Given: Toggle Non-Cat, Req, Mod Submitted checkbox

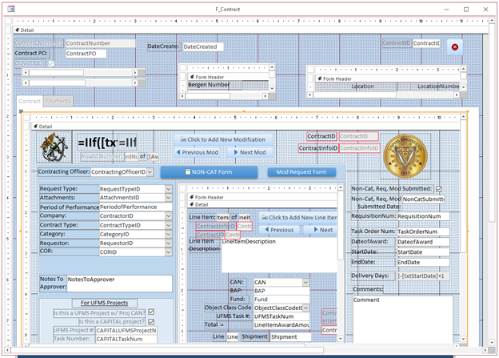Looking at the screenshot, I should click(x=439, y=189).
